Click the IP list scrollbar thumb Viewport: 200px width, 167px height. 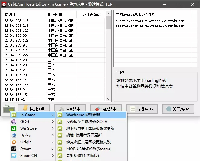pyautogui.click(x=108, y=23)
